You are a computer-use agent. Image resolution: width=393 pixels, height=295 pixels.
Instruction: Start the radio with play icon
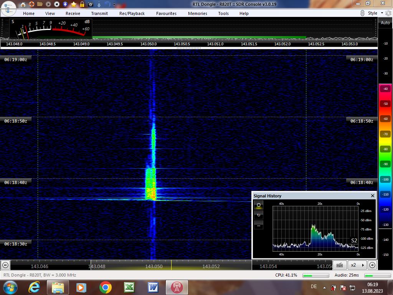point(48,4)
